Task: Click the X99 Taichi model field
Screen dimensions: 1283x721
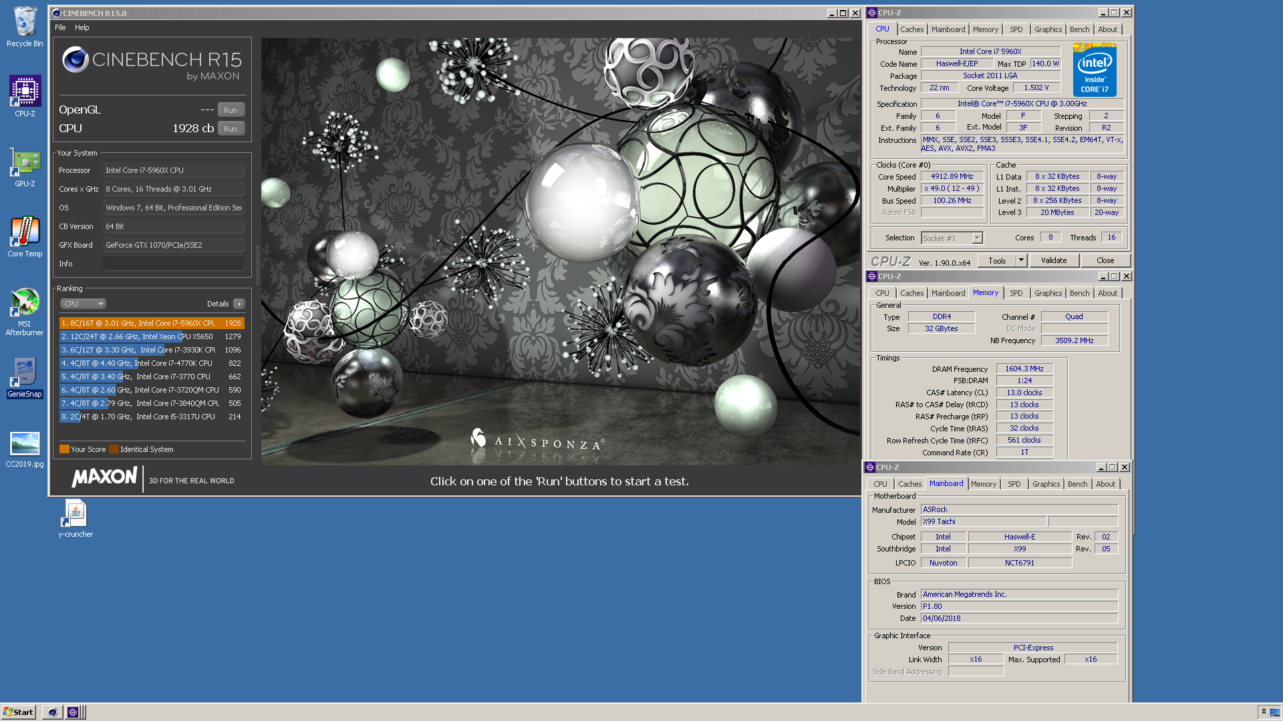Action: coord(983,522)
